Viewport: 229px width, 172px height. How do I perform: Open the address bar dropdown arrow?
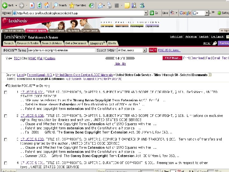tap(146, 13)
